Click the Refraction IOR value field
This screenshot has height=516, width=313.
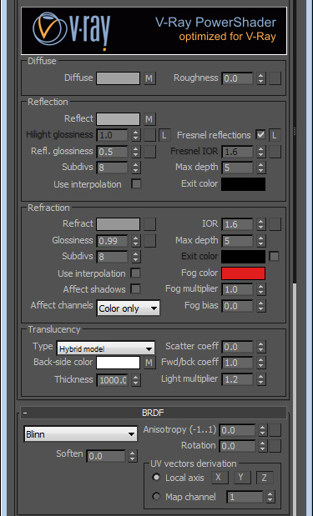(237, 224)
